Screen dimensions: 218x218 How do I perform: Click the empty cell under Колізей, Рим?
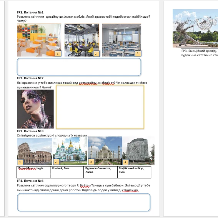67,176
